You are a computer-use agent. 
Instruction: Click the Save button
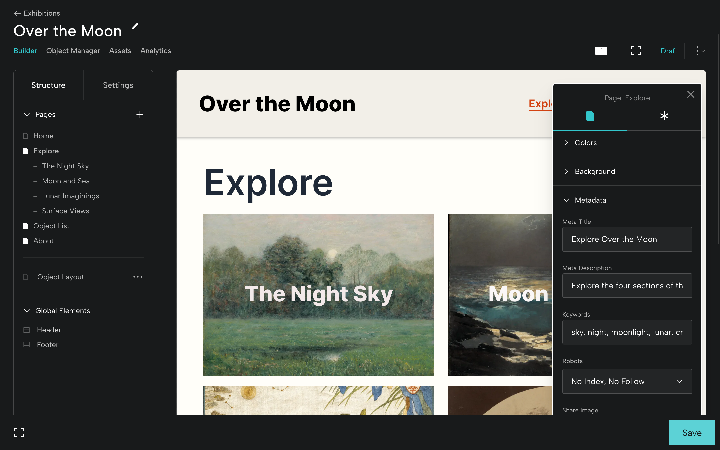(x=692, y=433)
